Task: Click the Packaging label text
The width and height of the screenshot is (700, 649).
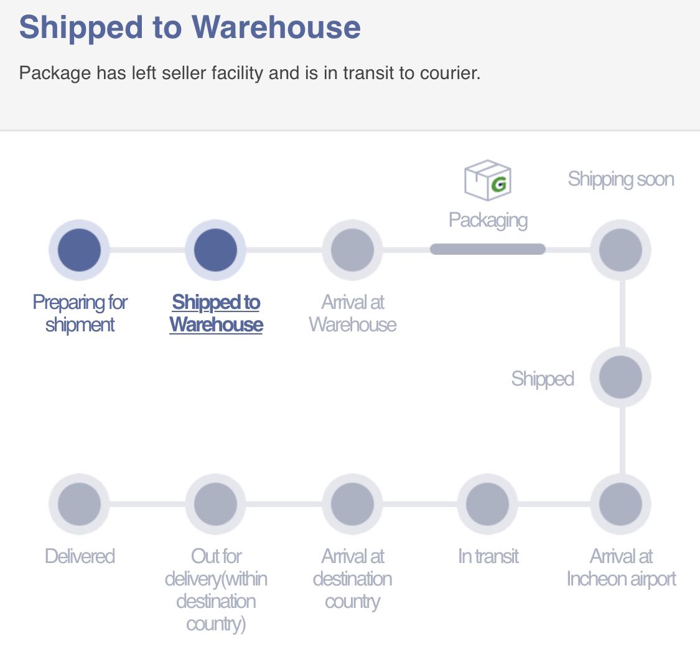Action: point(488,220)
